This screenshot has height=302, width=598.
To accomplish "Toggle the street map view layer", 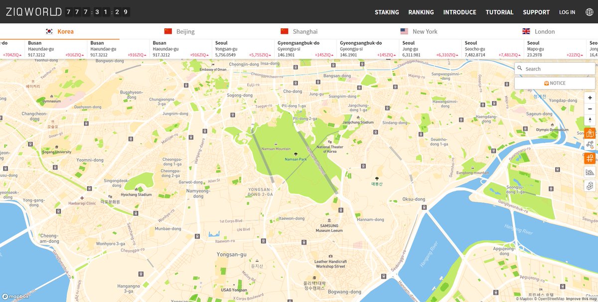I will [x=590, y=133].
